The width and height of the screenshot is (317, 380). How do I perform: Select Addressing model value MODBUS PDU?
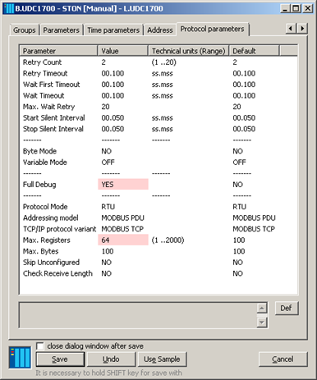point(122,217)
